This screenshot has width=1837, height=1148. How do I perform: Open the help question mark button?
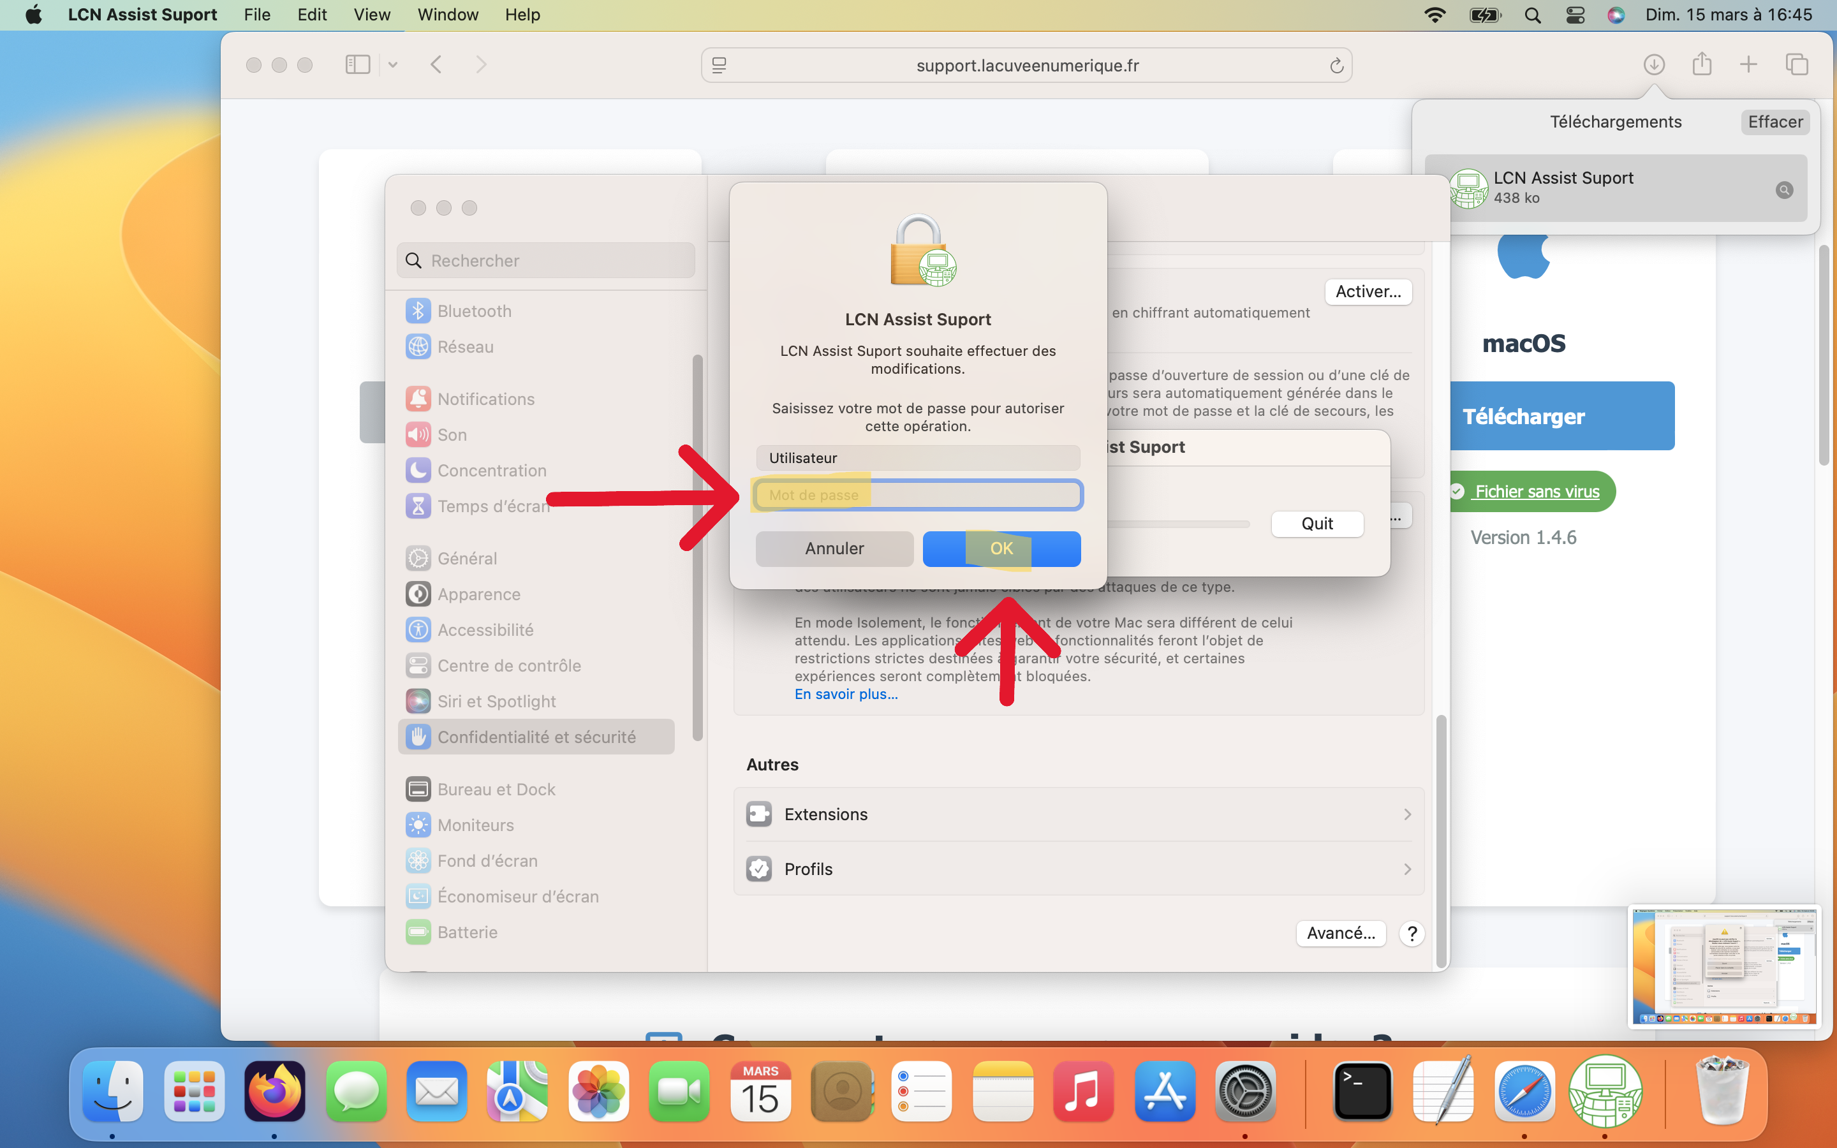coord(1412,933)
